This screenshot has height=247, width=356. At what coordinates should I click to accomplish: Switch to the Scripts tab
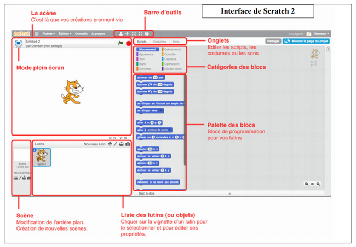[142, 42]
